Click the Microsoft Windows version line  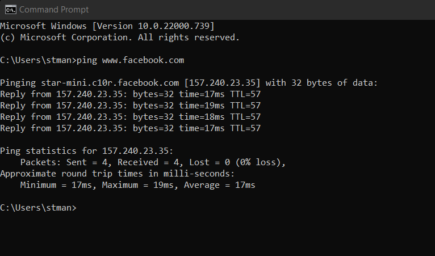(x=107, y=26)
